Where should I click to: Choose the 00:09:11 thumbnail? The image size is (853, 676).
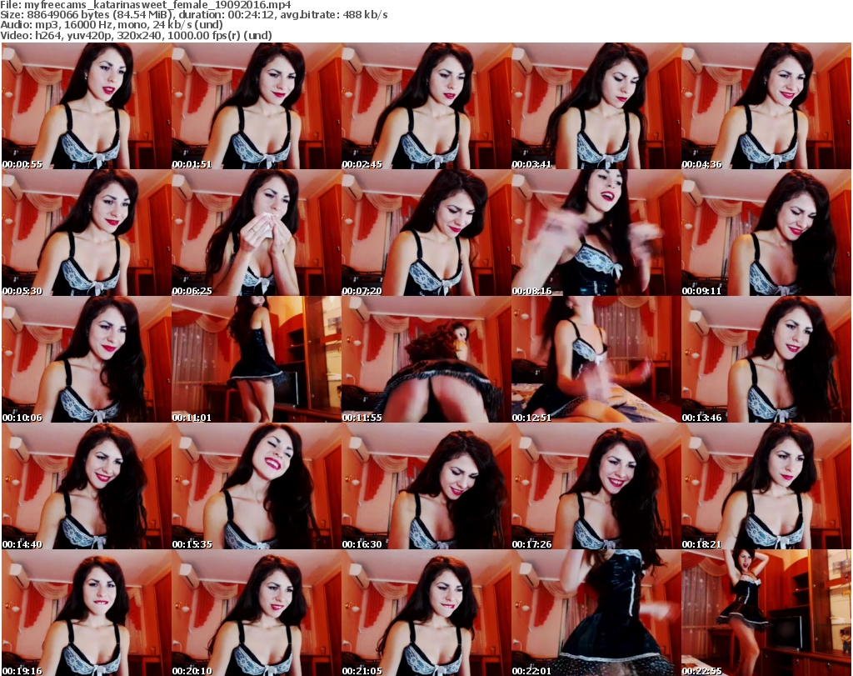pyautogui.click(x=766, y=233)
